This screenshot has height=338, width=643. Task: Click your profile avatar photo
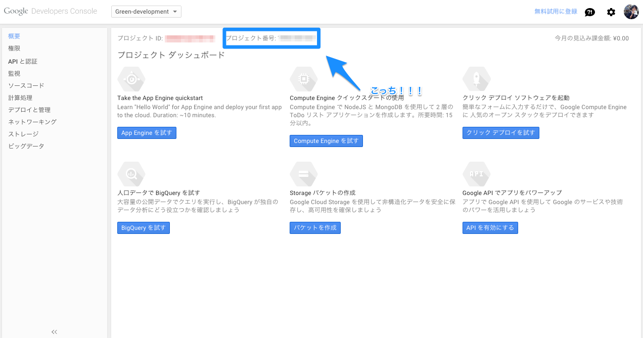pos(631,11)
